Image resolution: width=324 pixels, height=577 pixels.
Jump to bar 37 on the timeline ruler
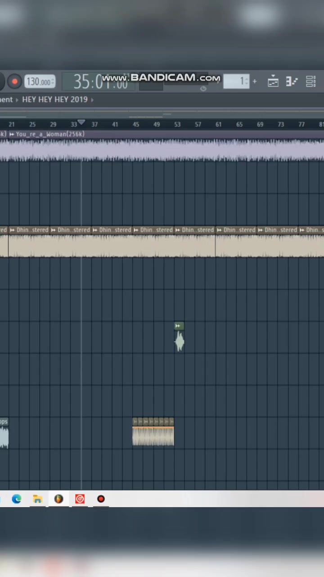pos(94,124)
